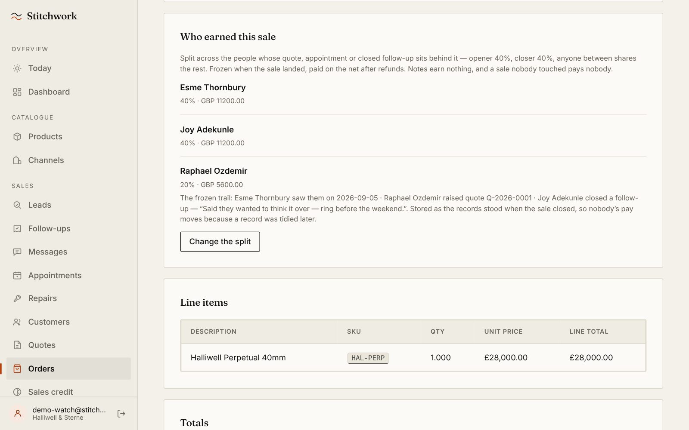Click the Orders bag icon
The width and height of the screenshot is (689, 430).
click(17, 369)
